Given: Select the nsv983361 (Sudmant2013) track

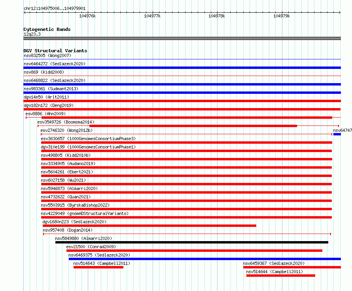Looking at the screenshot, I should 51,89.
